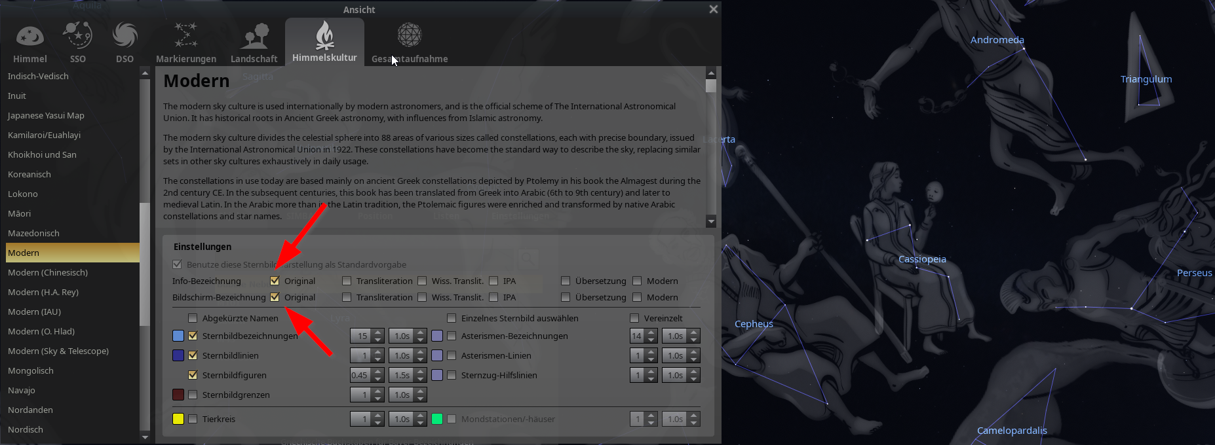Switch to the DSO galaxy icon tab
This screenshot has height=445, width=1215.
point(125,37)
